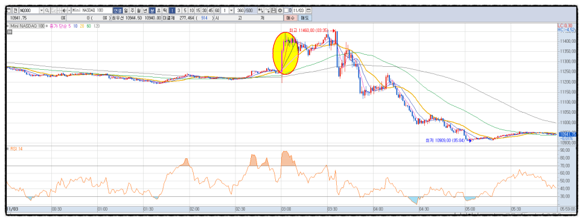Click the symbol search magnifier icon
The height and width of the screenshot is (221, 583).
[x=47, y=10]
